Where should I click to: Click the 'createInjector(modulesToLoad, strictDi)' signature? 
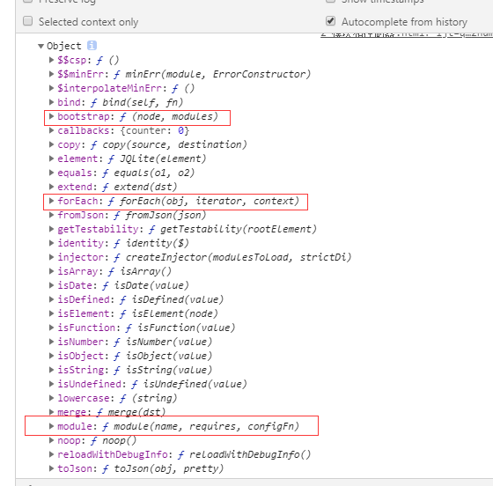[239, 257]
